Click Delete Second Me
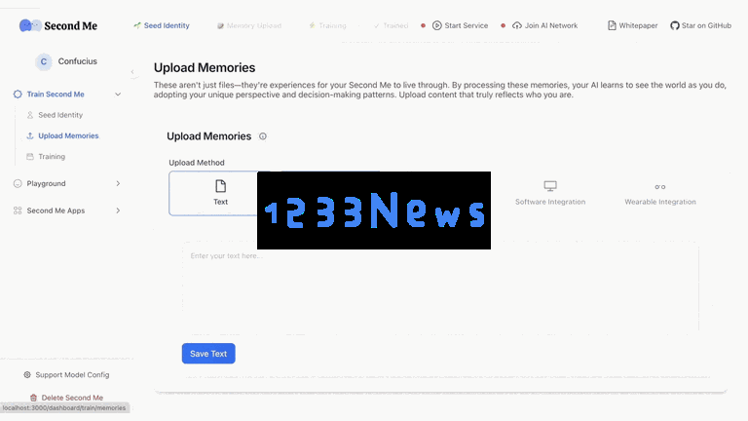This screenshot has width=748, height=421. click(x=72, y=398)
